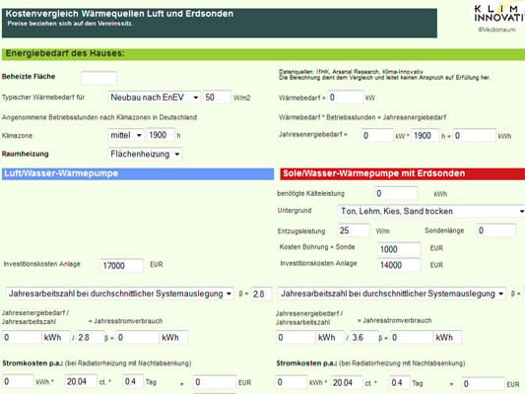The image size is (525, 394).
Task: Click the Luft/Wasser-Wärmepumpe blue header
Action: (138, 173)
